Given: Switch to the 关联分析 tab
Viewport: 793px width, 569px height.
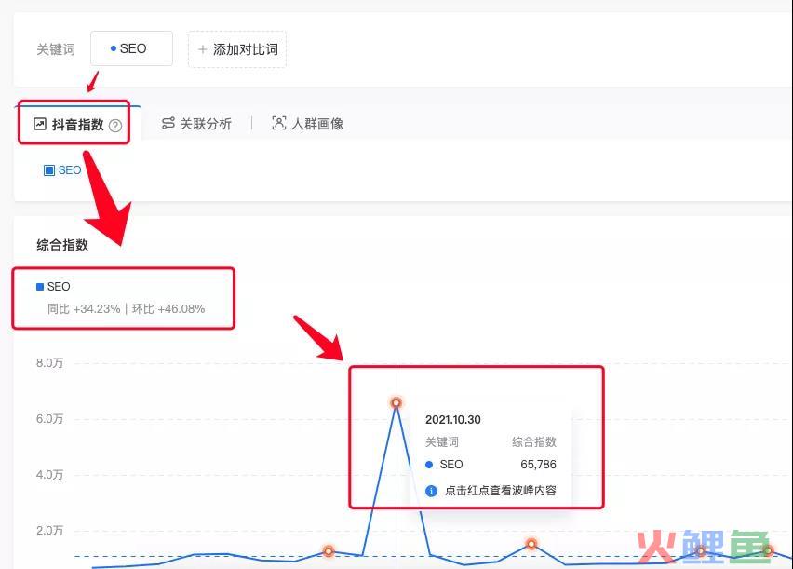Looking at the screenshot, I should point(196,124).
